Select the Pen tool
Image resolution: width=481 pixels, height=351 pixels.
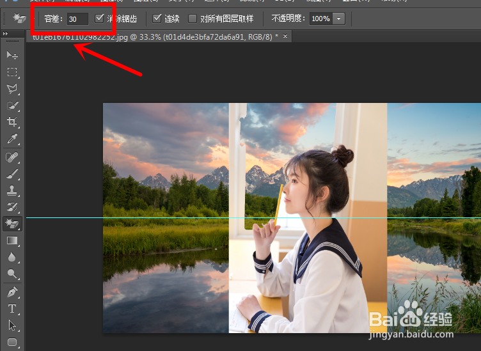coord(12,292)
